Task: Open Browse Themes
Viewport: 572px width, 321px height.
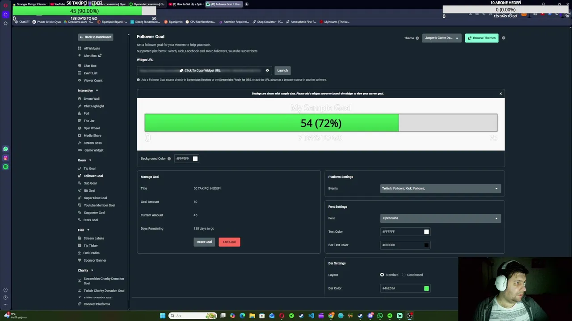Action: coord(482,38)
